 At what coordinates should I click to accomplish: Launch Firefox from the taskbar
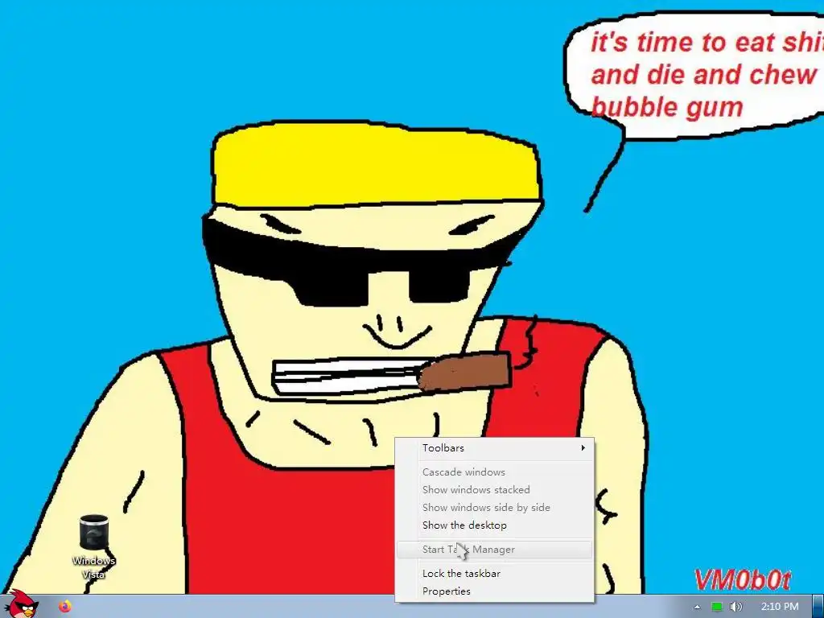[x=65, y=607]
